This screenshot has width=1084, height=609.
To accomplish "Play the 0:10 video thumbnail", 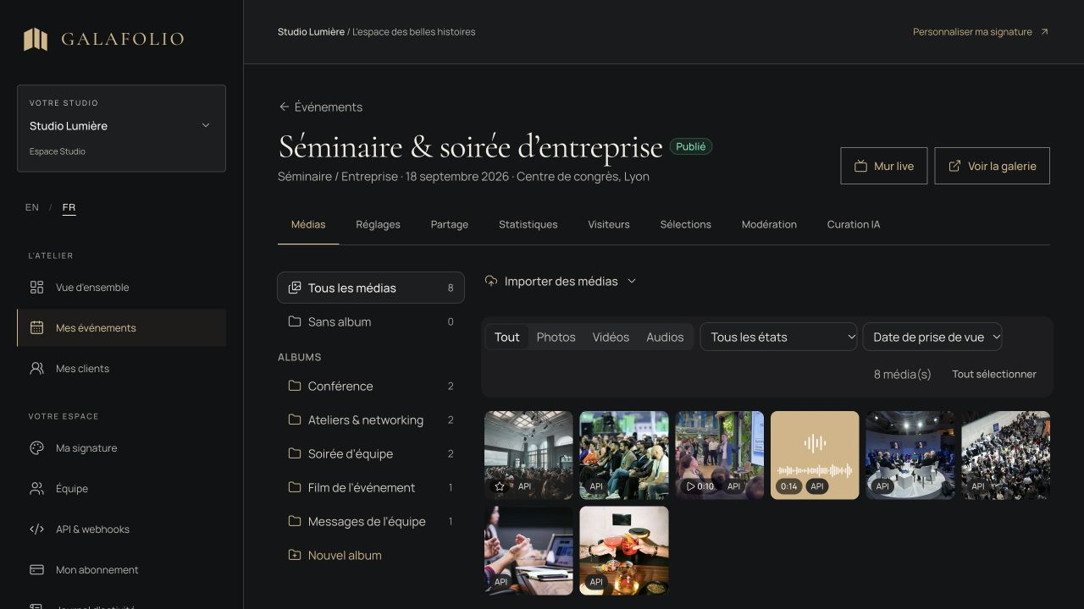I will click(x=719, y=455).
